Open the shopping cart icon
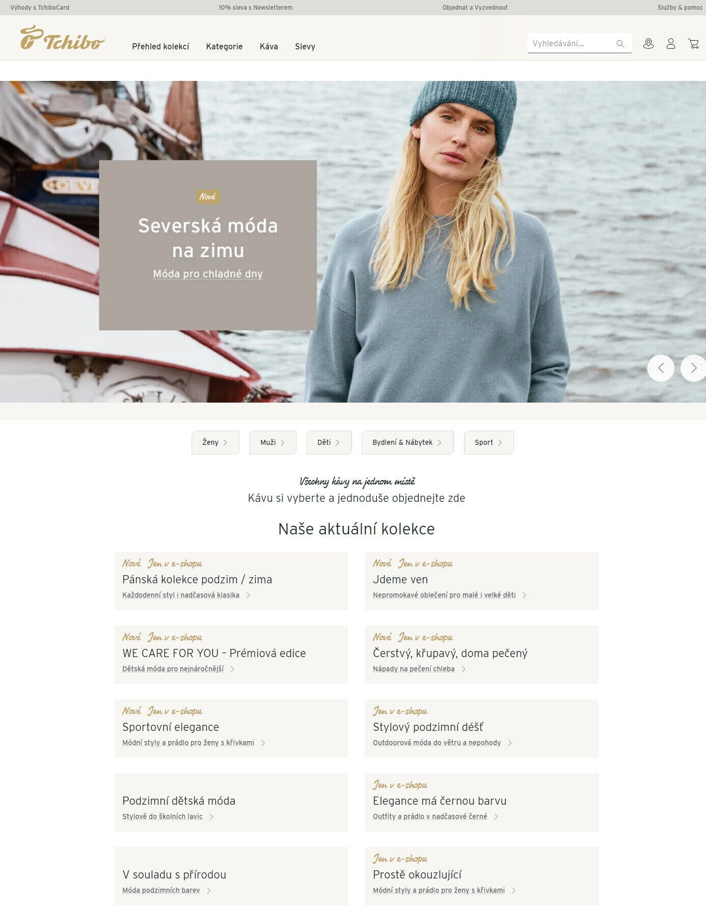The width and height of the screenshot is (706, 907). click(x=693, y=44)
